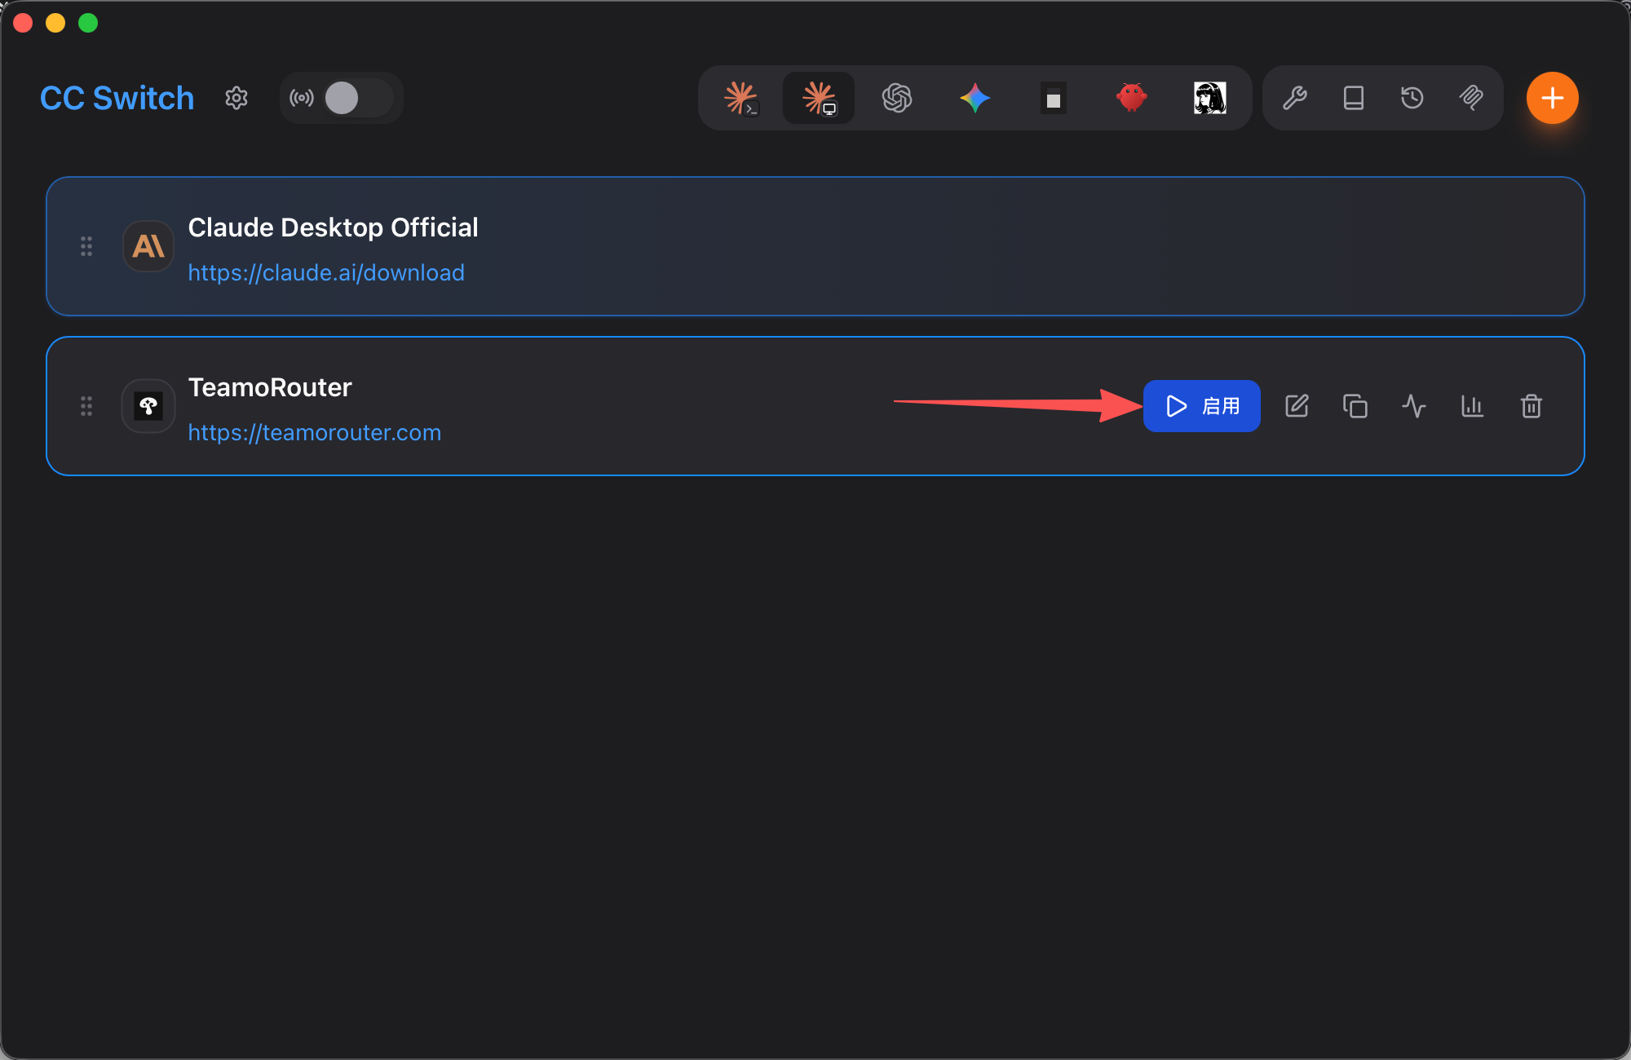
Task: Add a new provider with the orange plus button
Action: point(1553,98)
